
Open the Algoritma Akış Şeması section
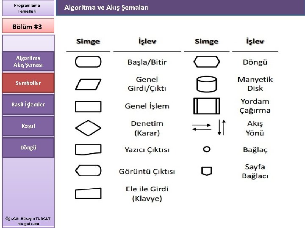tap(28, 61)
